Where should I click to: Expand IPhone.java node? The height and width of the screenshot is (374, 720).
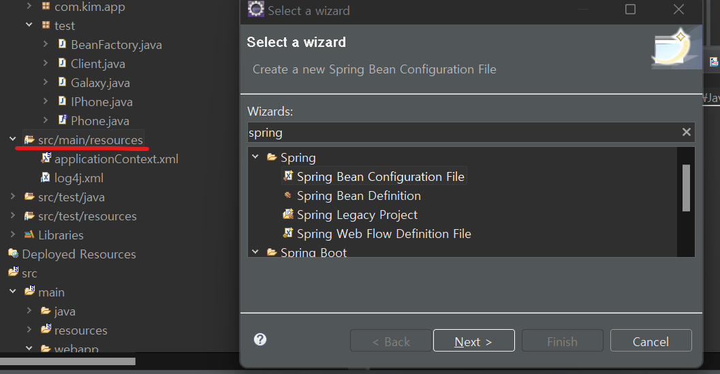coord(46,101)
